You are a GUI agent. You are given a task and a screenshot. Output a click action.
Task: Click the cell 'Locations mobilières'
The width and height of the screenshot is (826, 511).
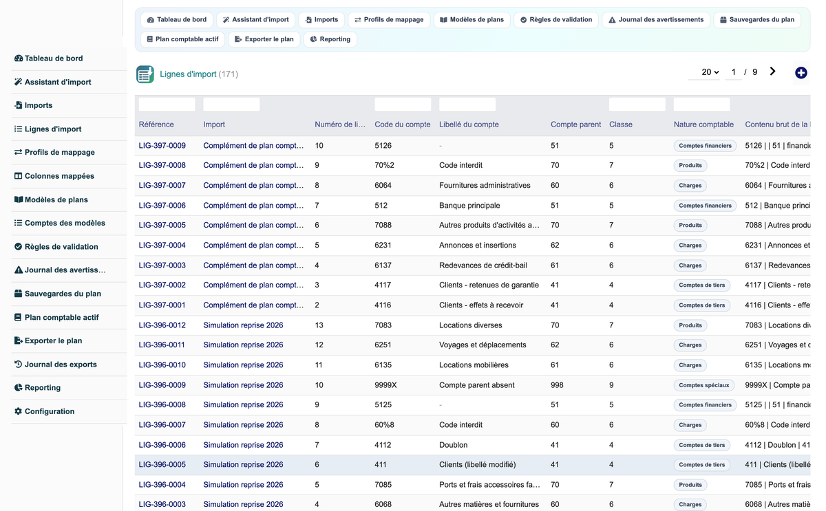click(x=474, y=365)
